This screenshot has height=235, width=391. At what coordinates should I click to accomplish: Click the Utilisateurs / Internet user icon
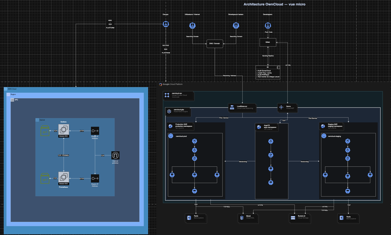[192, 26]
